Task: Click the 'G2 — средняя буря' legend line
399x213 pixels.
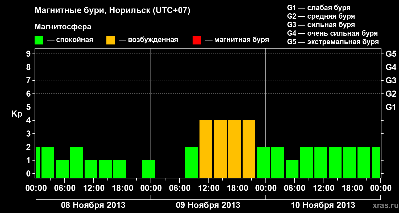Action: click(x=321, y=16)
